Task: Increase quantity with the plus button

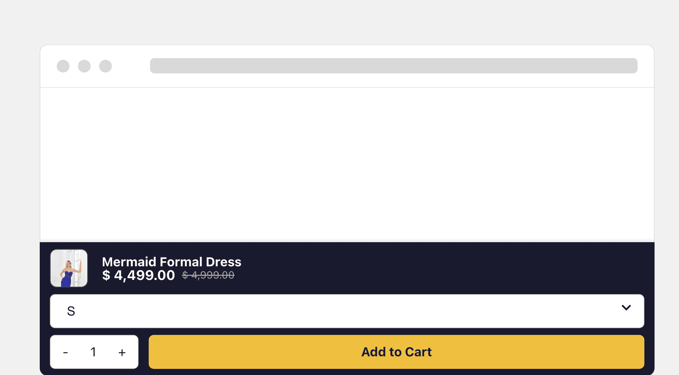Action: coord(122,352)
